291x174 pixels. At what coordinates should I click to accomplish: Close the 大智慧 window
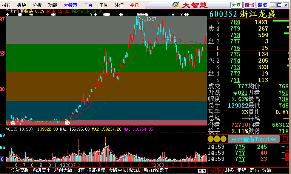286,5
